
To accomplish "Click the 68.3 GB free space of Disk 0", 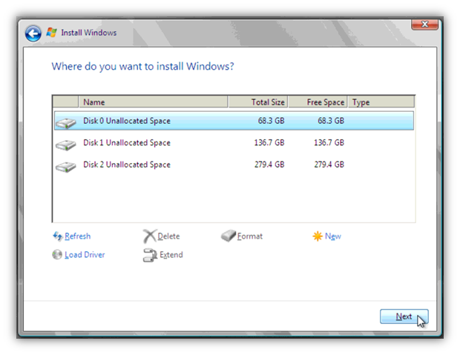I will pos(331,121).
